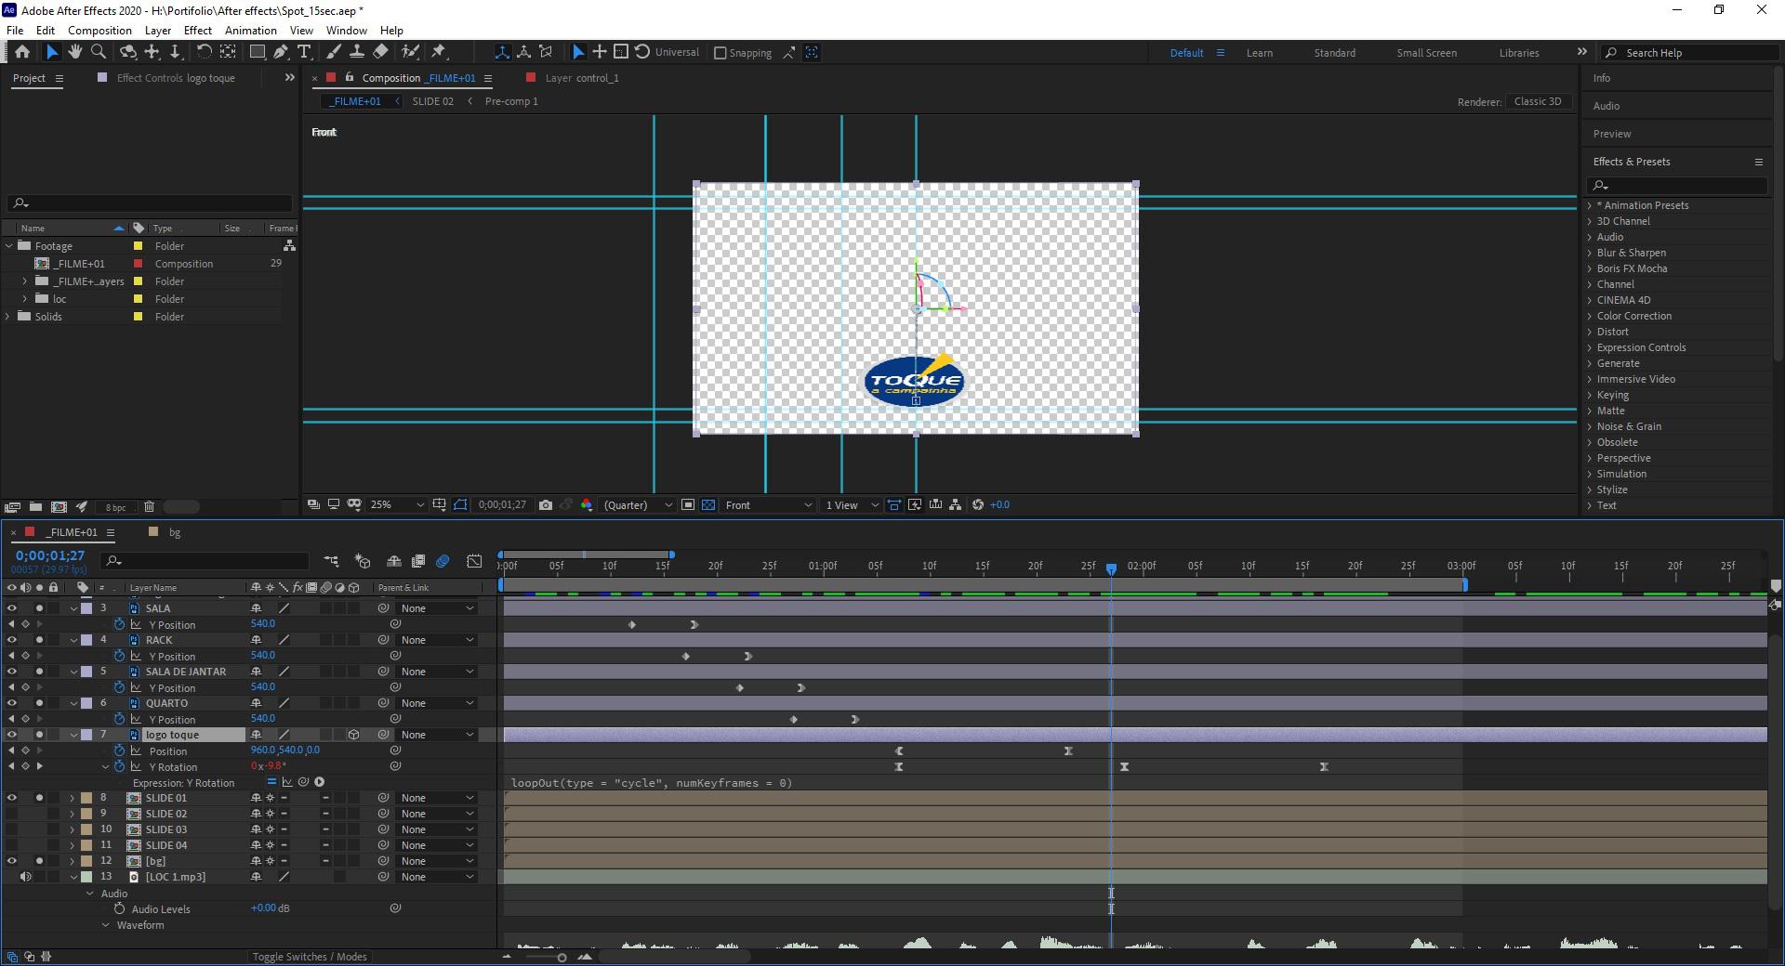Viewport: 1785px width, 966px height.
Task: Hide the RACK layer via eye icon
Action: click(x=12, y=640)
